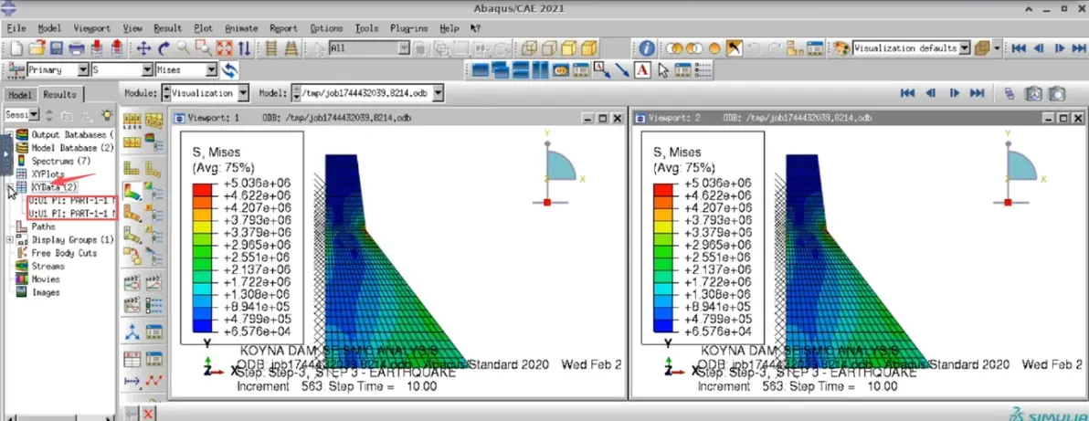Select the Pan View tool

143,47
